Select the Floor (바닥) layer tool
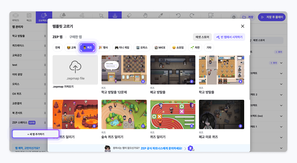Image resolution: width=297 pixels, height=163 pixels. click(x=16, y=17)
